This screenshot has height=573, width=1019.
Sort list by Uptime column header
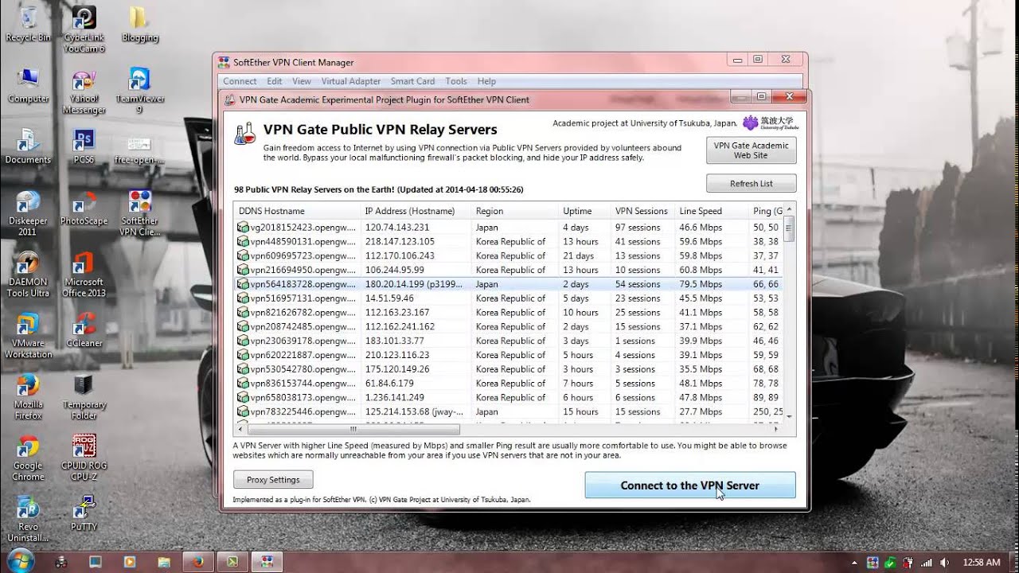coord(584,211)
